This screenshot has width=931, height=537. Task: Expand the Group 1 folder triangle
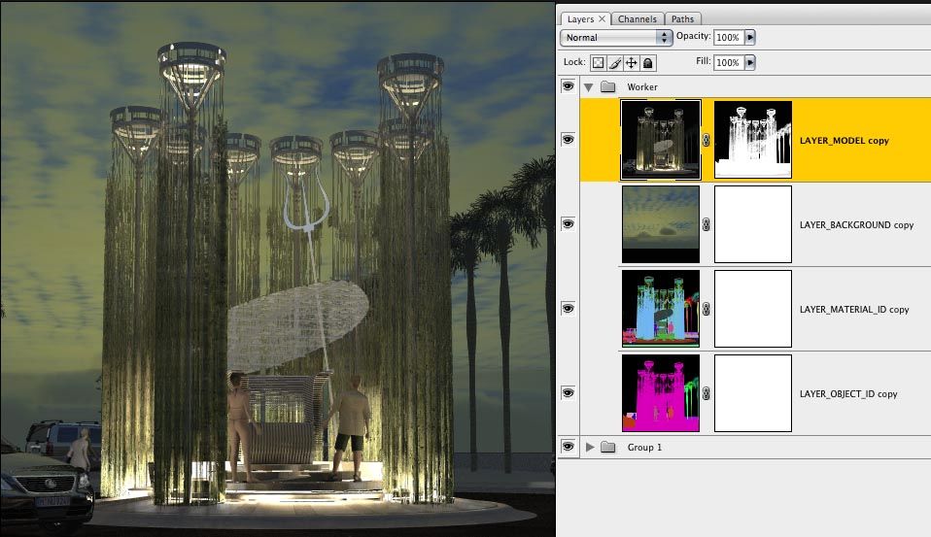tap(588, 447)
